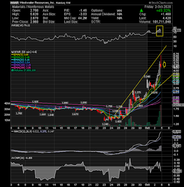Click the Chg value +1.460
The width and height of the screenshot is (184, 187).
(166, 14)
